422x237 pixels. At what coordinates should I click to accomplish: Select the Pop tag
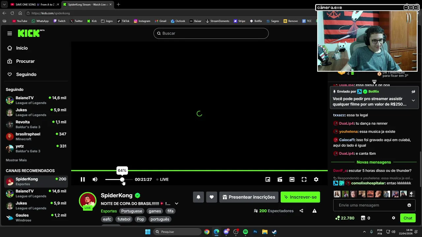click(140, 219)
